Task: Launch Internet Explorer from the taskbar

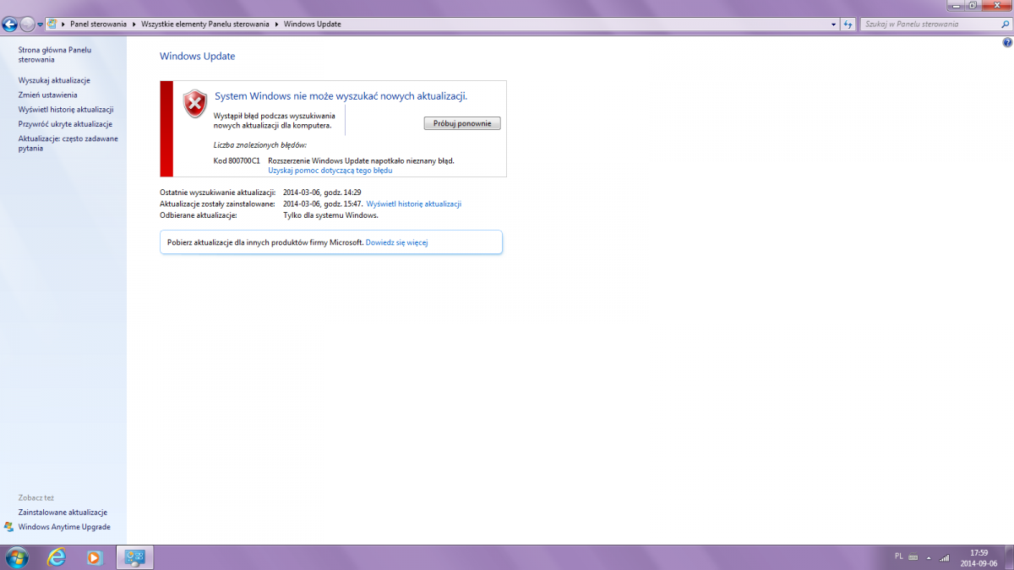Action: click(57, 557)
